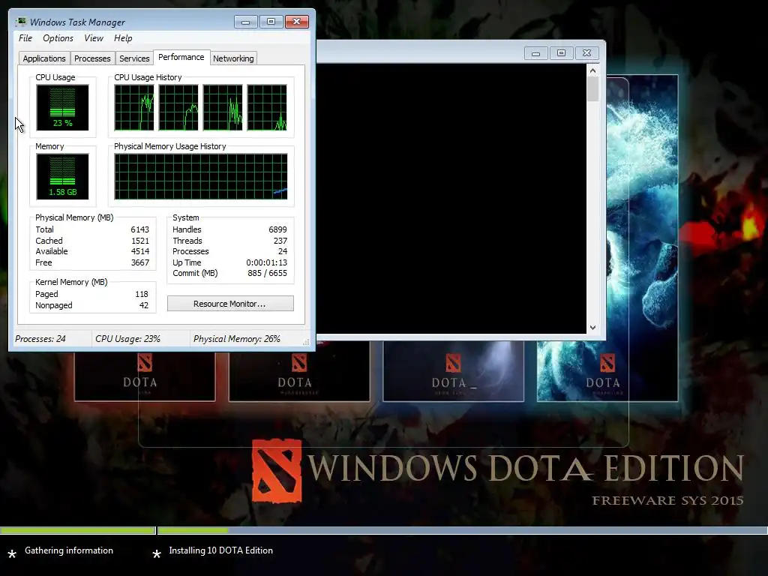Maximize the Windows Task Manager window

(x=271, y=22)
